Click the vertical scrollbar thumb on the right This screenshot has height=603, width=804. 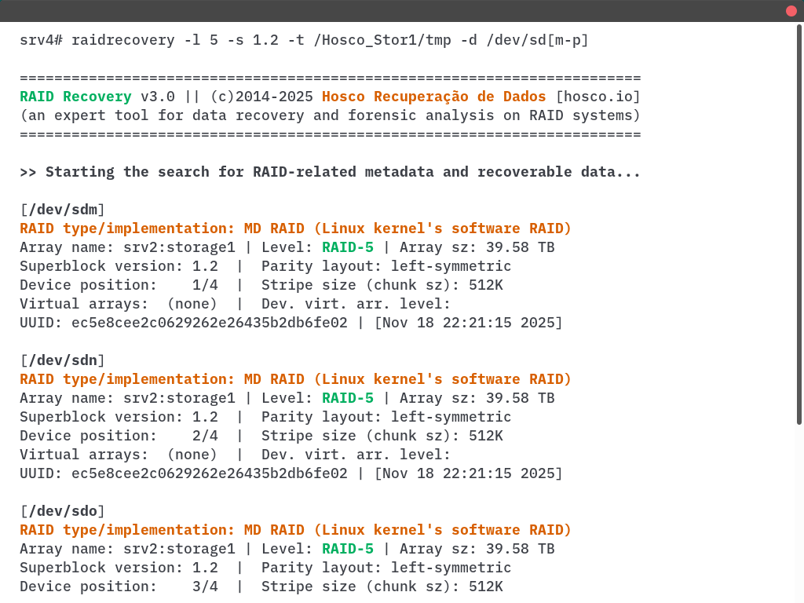coord(799,224)
